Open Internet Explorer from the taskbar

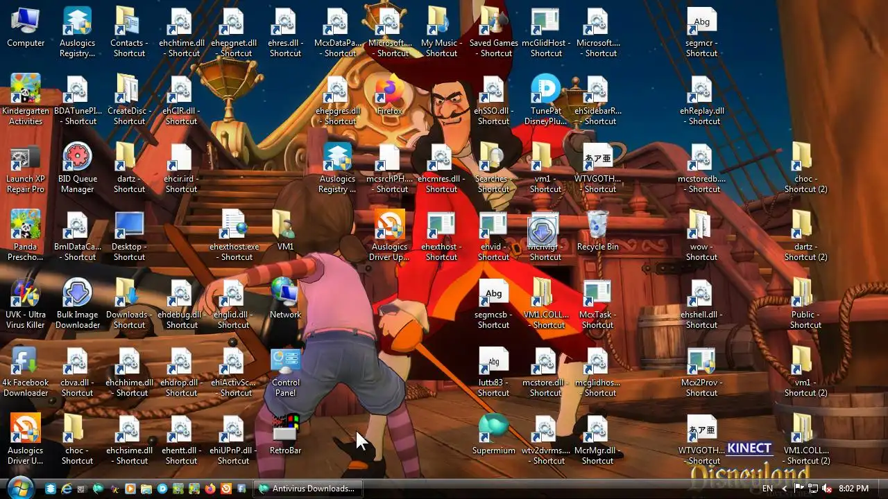[x=66, y=489]
